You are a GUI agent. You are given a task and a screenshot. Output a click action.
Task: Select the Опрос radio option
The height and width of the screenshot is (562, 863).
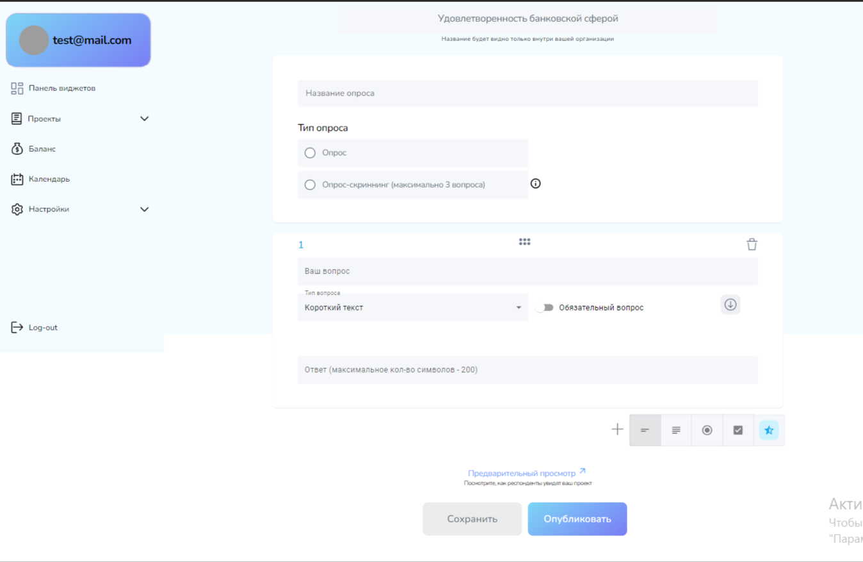[311, 153]
